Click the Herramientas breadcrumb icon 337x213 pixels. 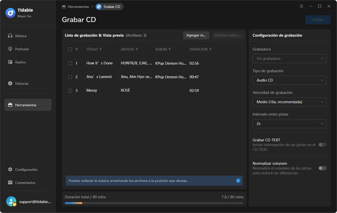click(x=64, y=7)
